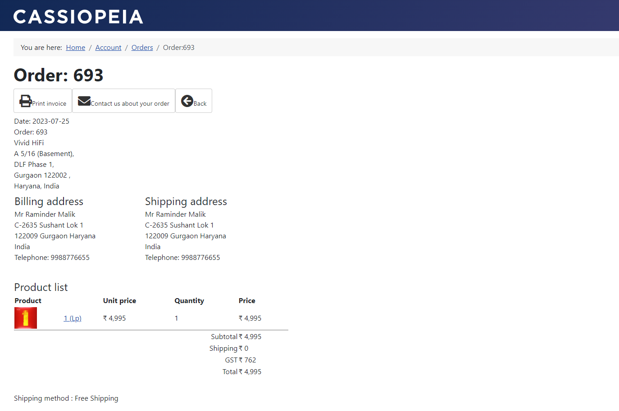Click the "Quantity" column header
The height and width of the screenshot is (411, 619).
coord(189,301)
